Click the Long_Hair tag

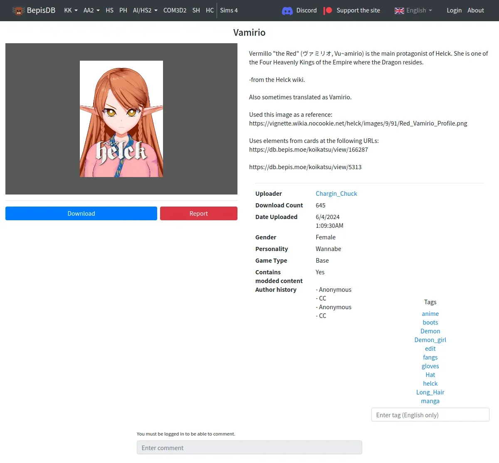[x=430, y=392]
